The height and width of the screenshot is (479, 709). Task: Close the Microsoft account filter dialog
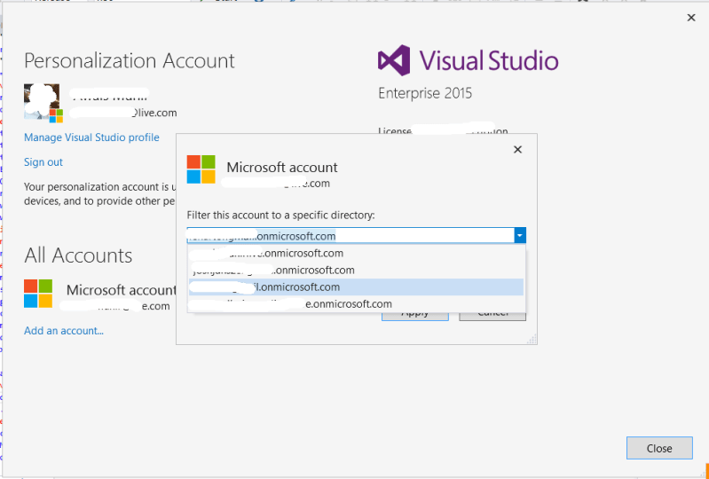(x=517, y=150)
